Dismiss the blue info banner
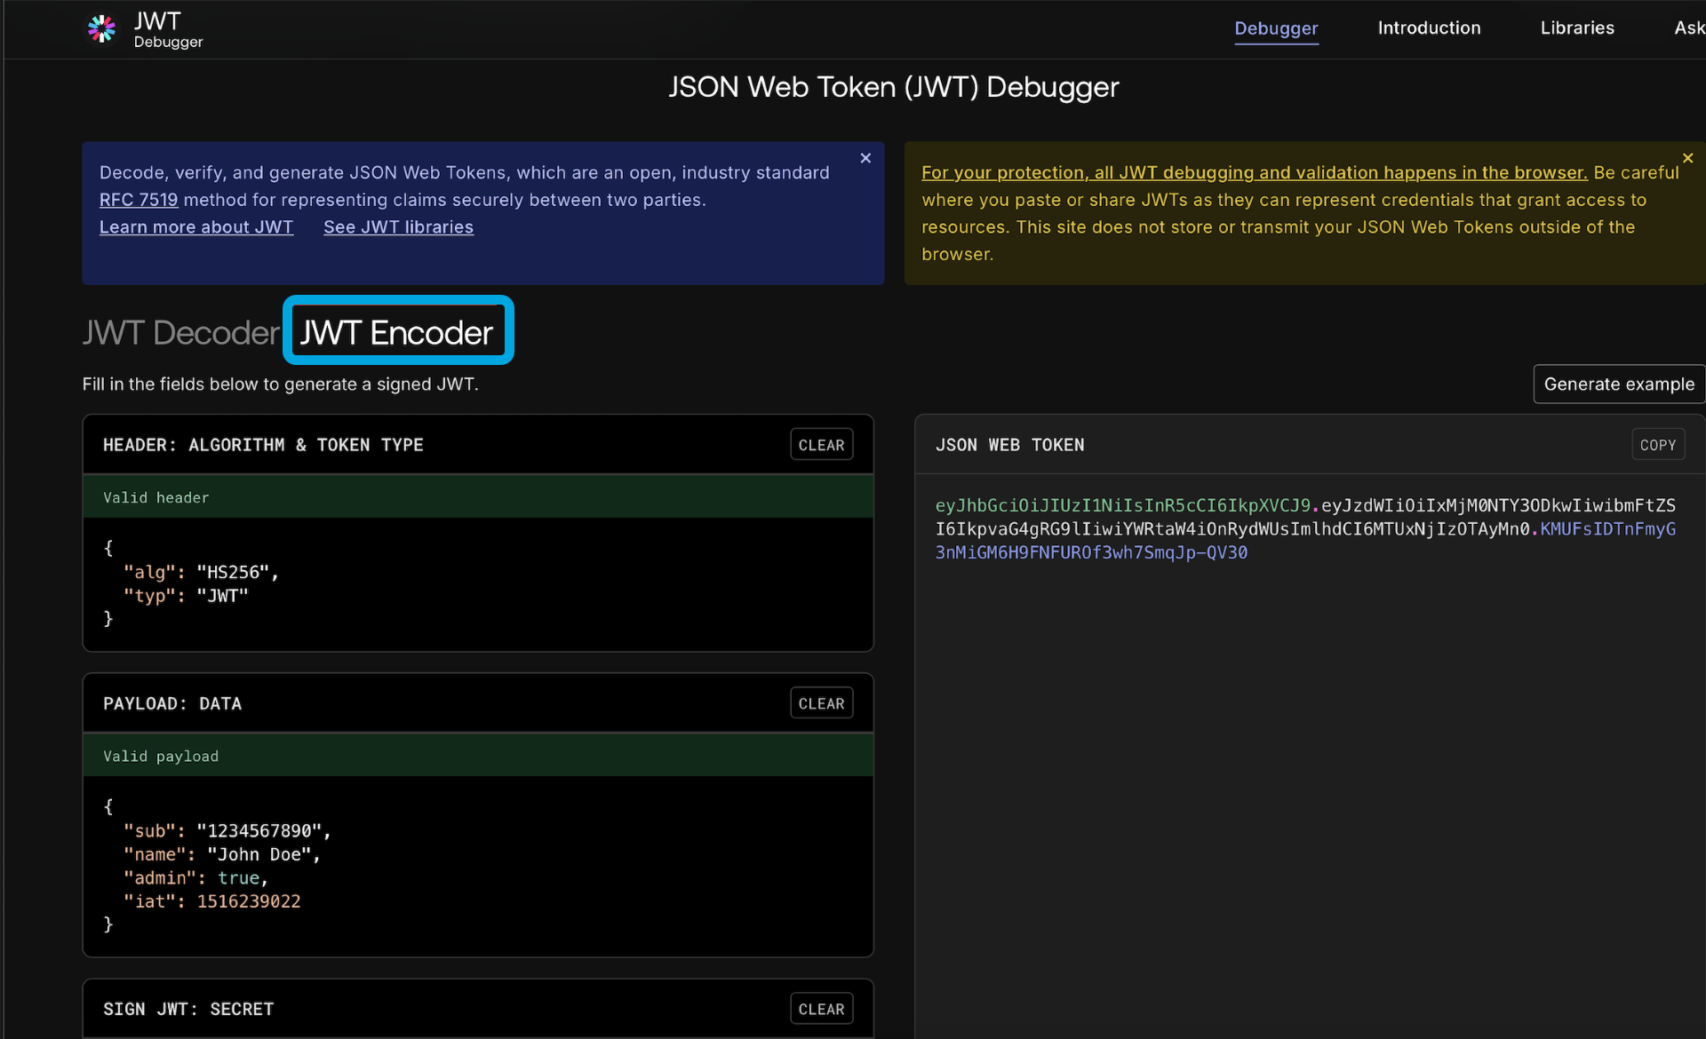The width and height of the screenshot is (1706, 1039). (x=865, y=158)
